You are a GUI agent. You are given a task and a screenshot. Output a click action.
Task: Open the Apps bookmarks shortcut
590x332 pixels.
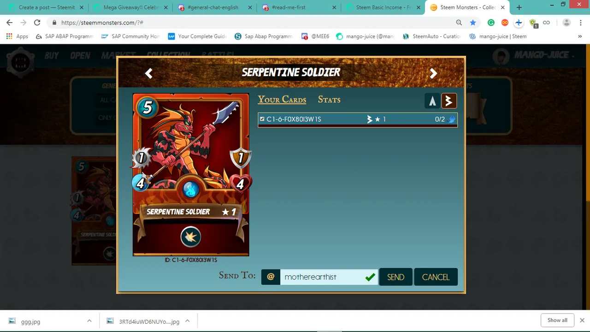[x=17, y=36]
